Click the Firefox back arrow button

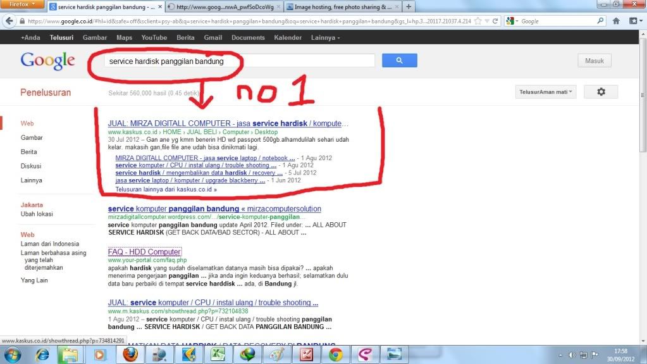9,21
